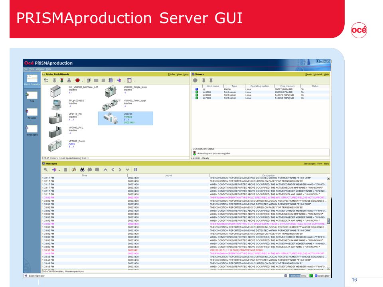Select the VS9230 printing printer
This screenshot has height=287, width=383.
126,118
